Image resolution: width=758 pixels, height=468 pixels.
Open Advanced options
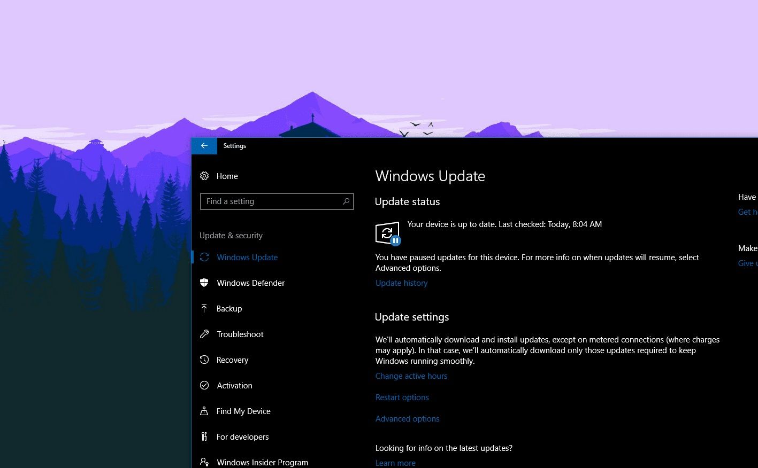(x=407, y=418)
